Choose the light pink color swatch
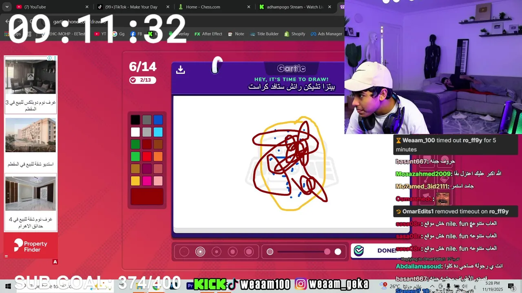Screen dimensions: 522x293 [x=158, y=181]
